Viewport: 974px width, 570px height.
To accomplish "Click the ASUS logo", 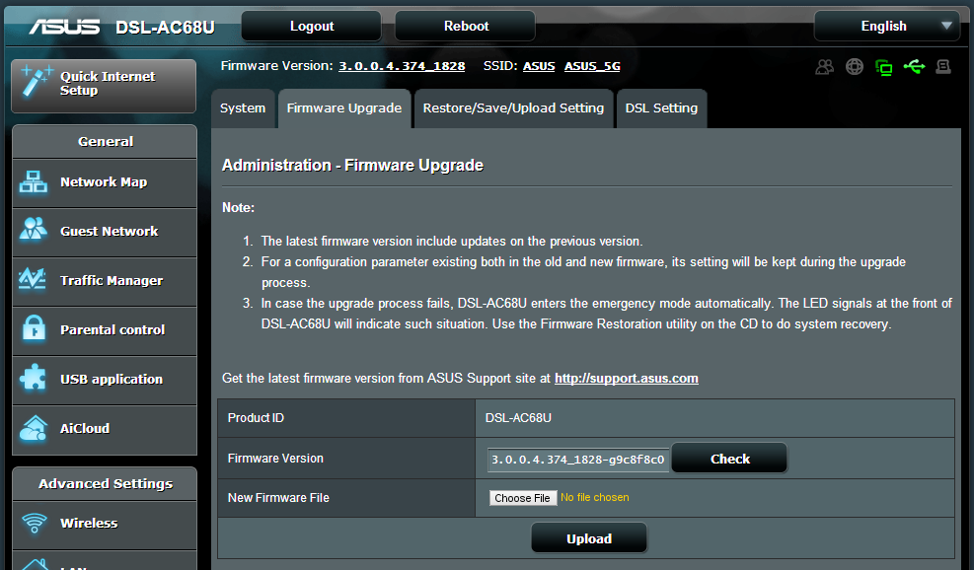I will [64, 27].
